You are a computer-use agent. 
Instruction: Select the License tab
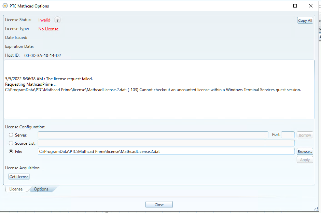pyautogui.click(x=16, y=189)
